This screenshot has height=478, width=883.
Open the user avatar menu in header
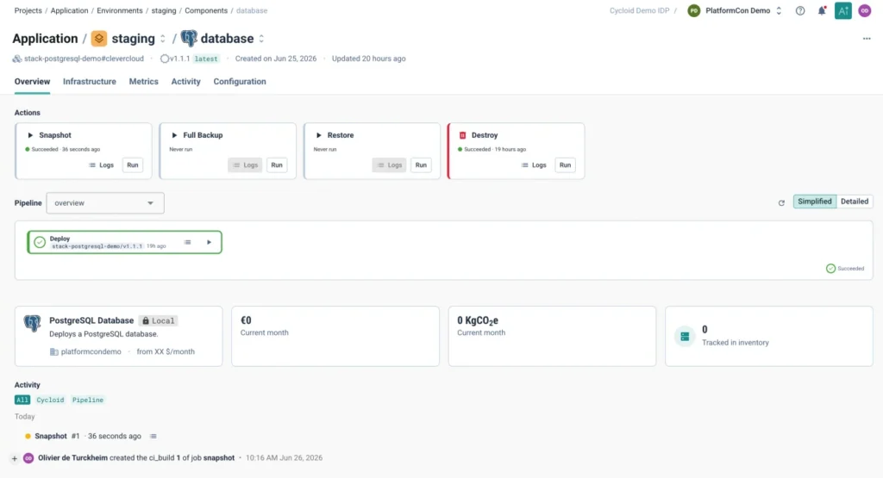[x=864, y=10]
